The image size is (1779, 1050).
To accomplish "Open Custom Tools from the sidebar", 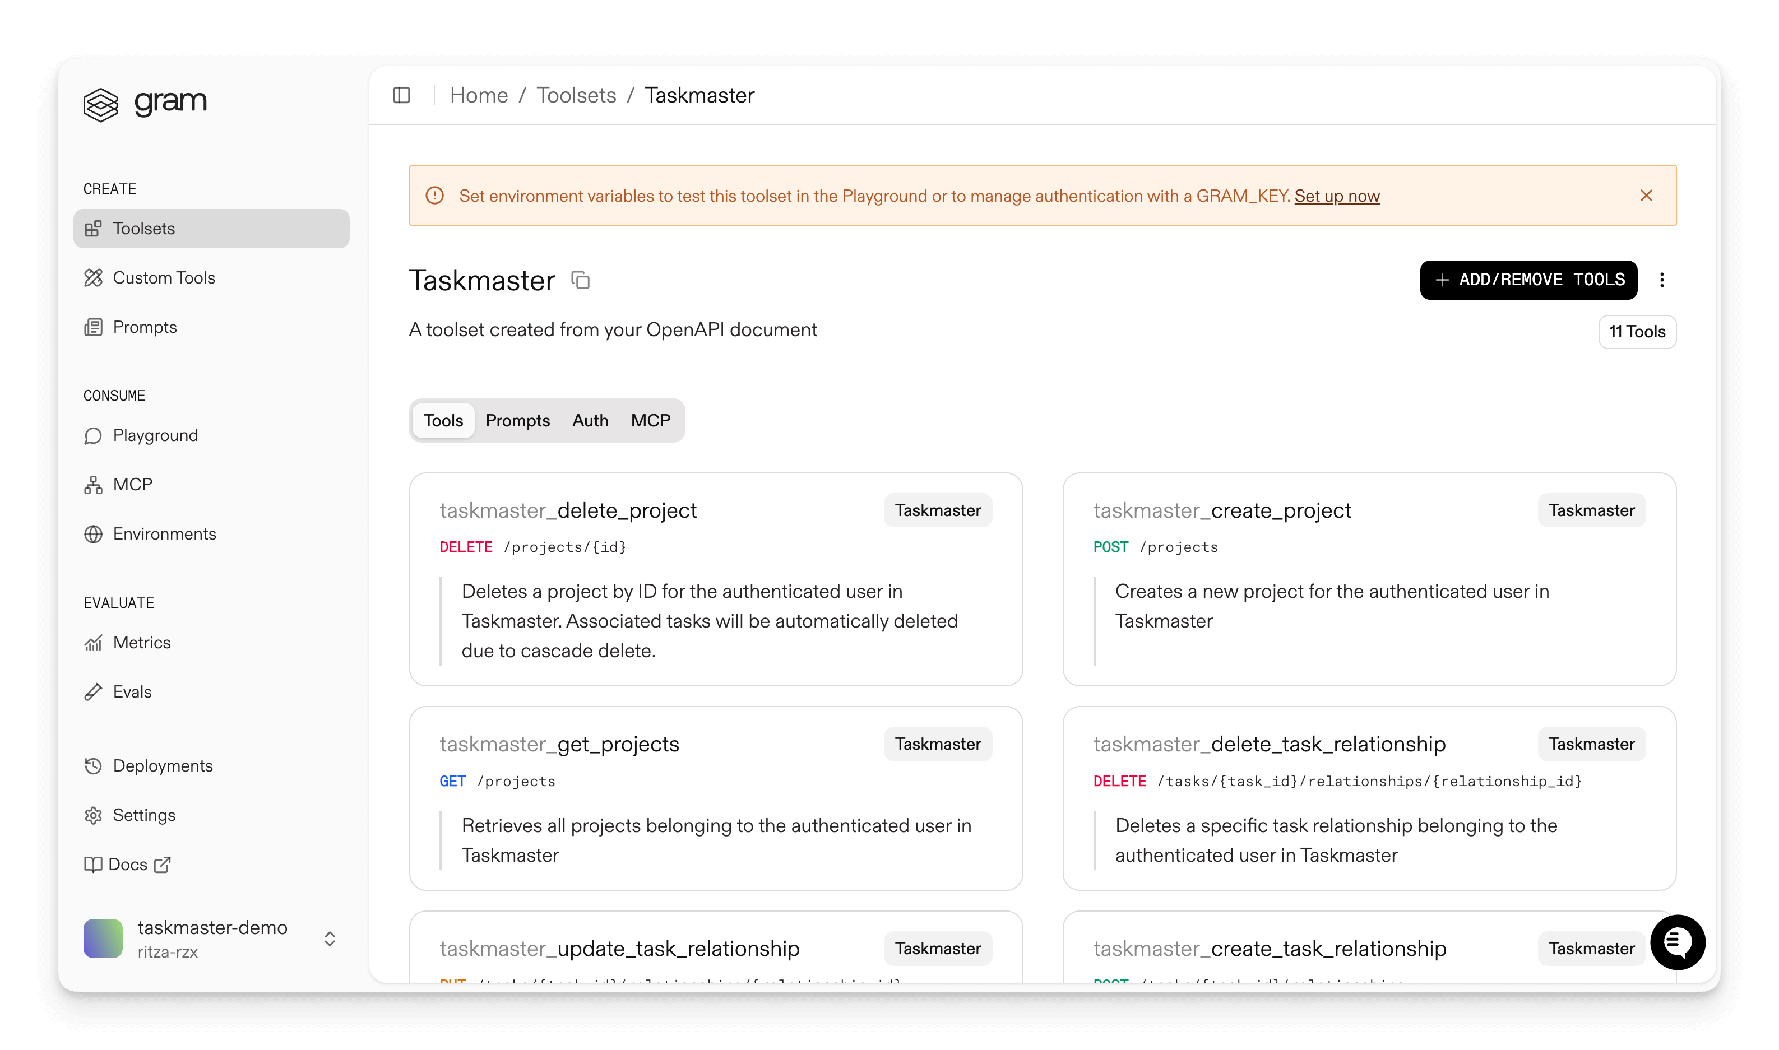I will click(x=164, y=277).
